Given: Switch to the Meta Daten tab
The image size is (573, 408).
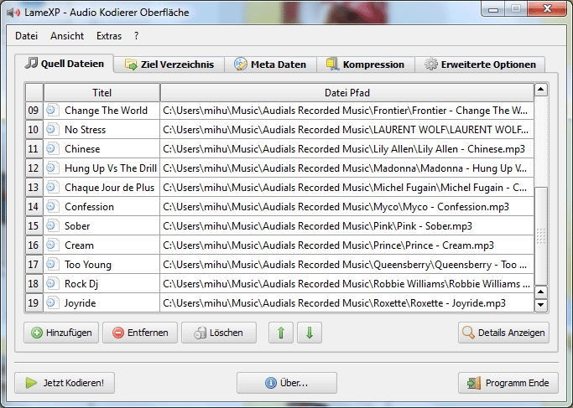Looking at the screenshot, I should [270, 65].
